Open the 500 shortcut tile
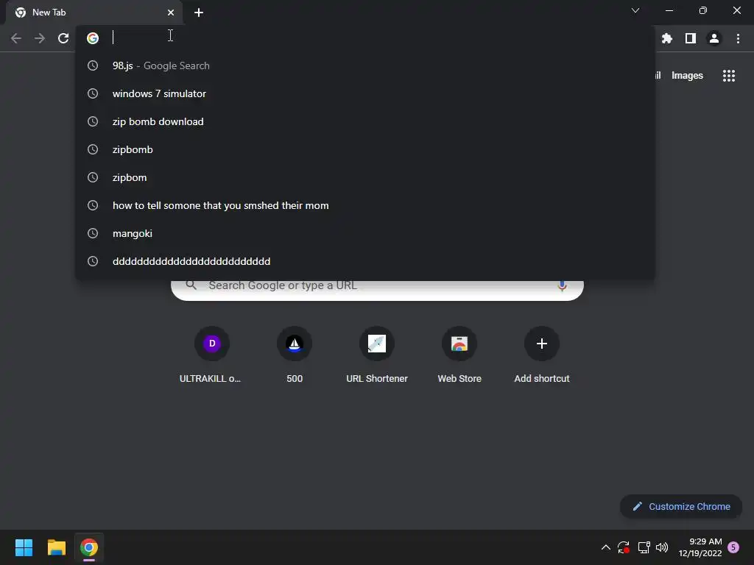The height and width of the screenshot is (565, 754). pos(295,355)
